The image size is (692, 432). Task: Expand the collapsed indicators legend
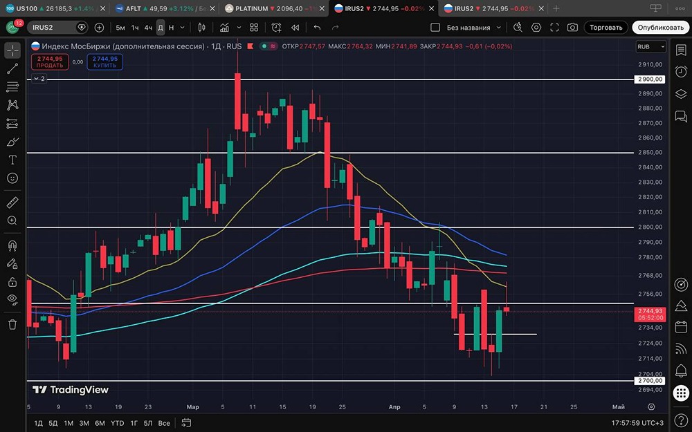[x=39, y=79]
